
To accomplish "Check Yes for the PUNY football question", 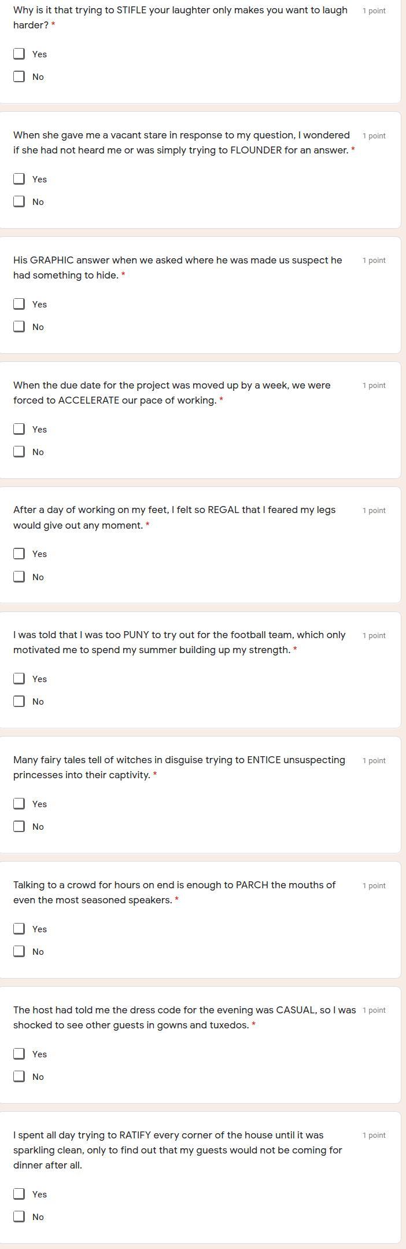I will [x=19, y=679].
